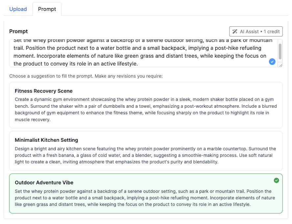292x224 pixels.
Task: Click the '1 credit' text on AI Assist
Action: pyautogui.click(x=272, y=32)
